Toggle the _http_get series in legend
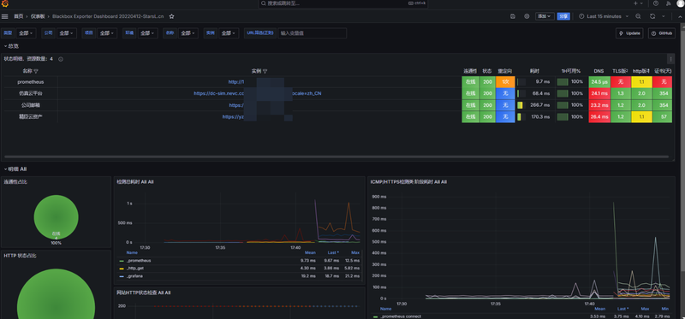The width and height of the screenshot is (685, 319). click(135, 269)
